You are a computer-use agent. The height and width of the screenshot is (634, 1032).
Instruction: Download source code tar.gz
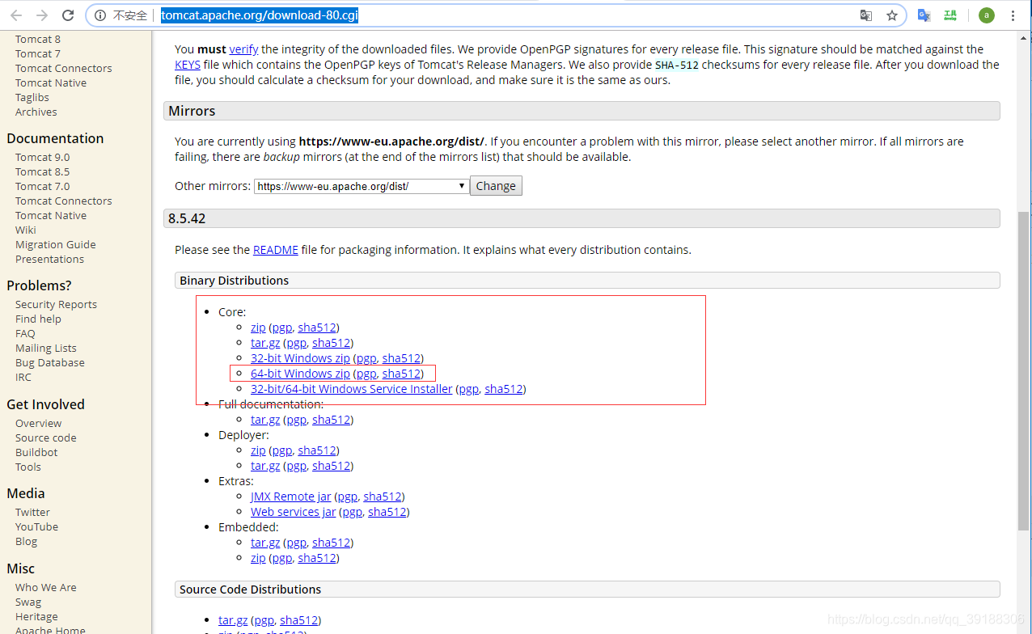click(233, 620)
